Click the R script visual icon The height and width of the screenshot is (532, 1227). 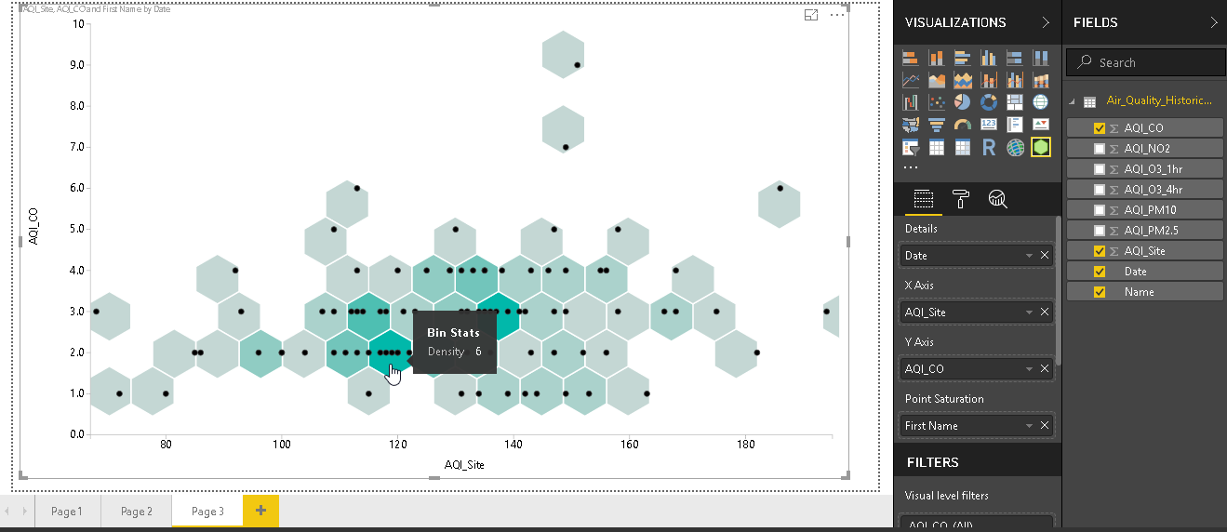(x=989, y=147)
